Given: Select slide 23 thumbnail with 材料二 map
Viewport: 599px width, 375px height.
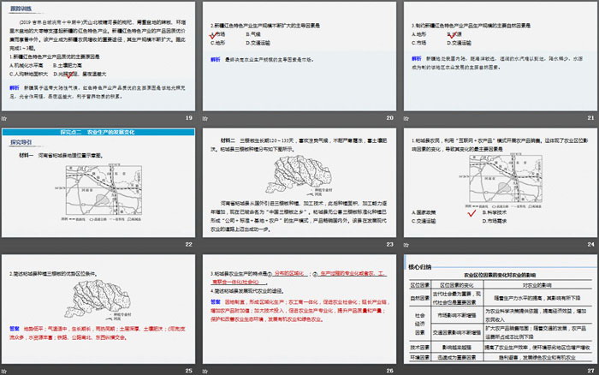Looking at the screenshot, I should (x=299, y=182).
